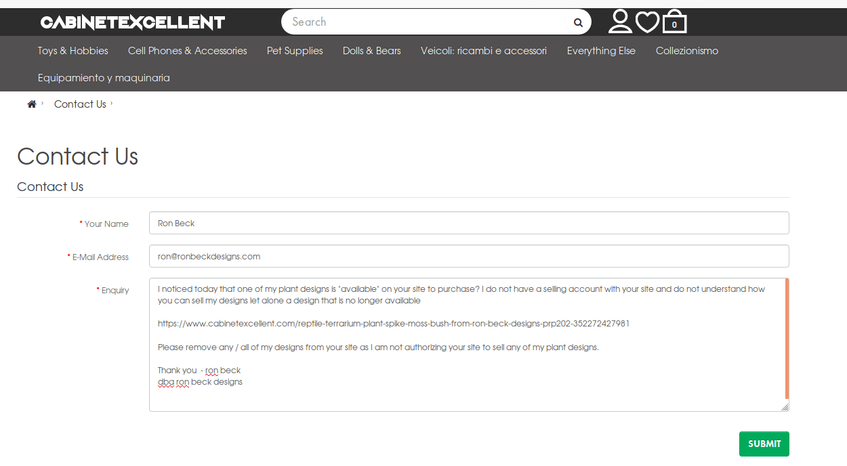Screen dimensions: 847x466
Task: Click into the E-Mail Address field
Action: pyautogui.click(x=469, y=256)
